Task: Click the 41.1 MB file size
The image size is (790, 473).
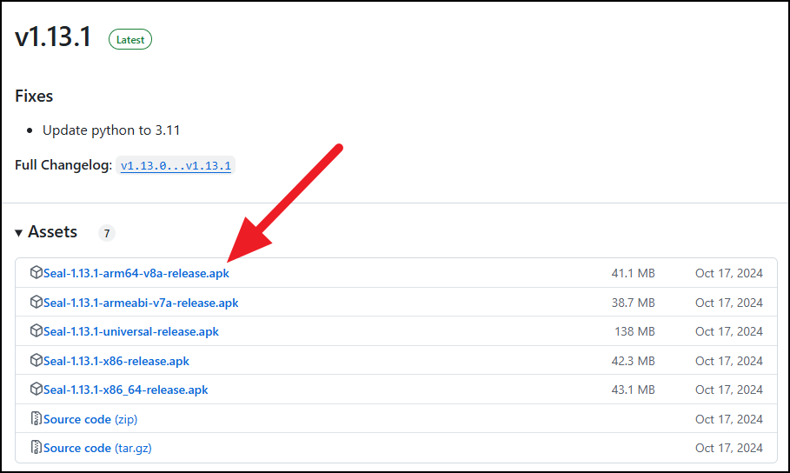Action: 633,273
